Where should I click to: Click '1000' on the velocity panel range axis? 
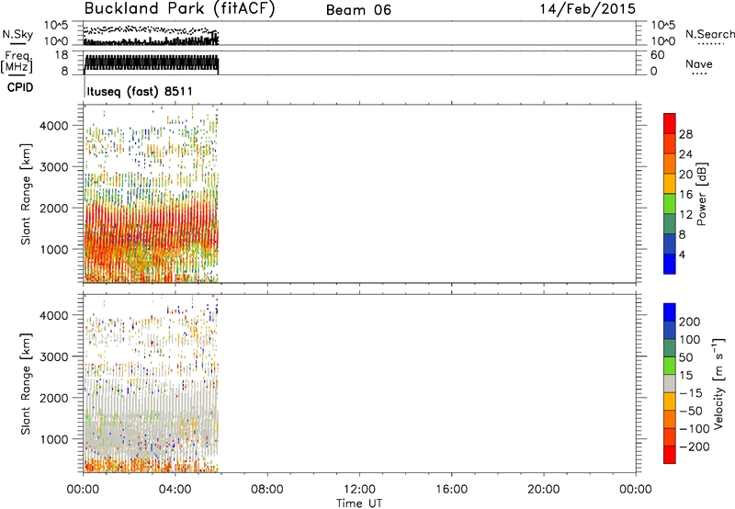pos(54,439)
